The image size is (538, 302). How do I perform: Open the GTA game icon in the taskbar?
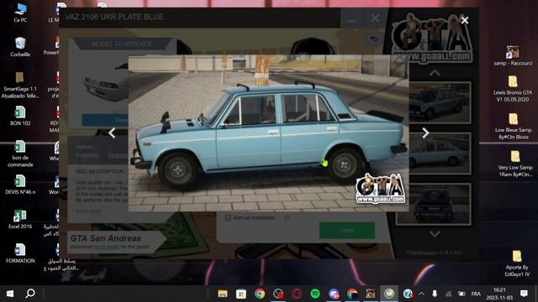tap(370, 294)
